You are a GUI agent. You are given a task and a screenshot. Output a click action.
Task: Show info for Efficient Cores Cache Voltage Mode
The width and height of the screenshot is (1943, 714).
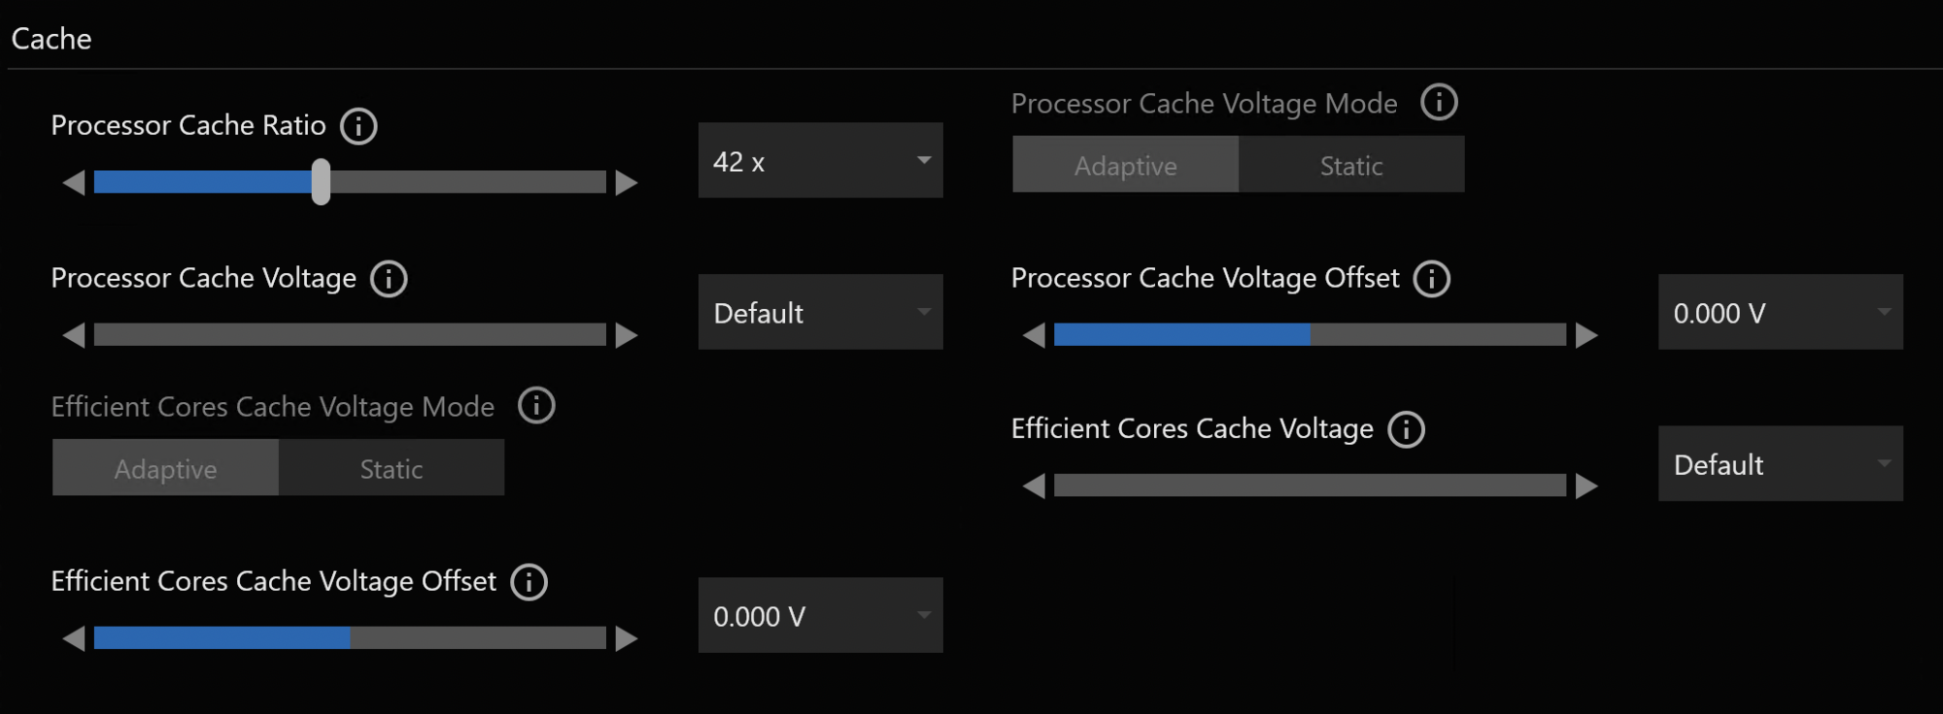(x=536, y=405)
